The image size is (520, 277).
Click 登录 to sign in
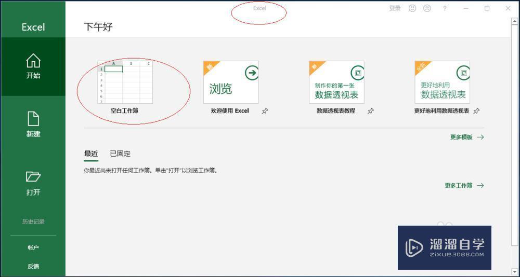click(395, 8)
